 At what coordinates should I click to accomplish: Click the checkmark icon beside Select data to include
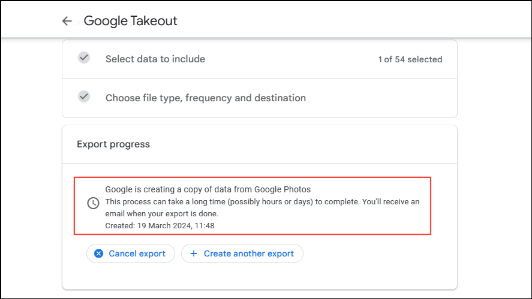click(84, 58)
